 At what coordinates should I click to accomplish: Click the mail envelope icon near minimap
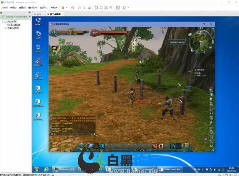pos(190,34)
